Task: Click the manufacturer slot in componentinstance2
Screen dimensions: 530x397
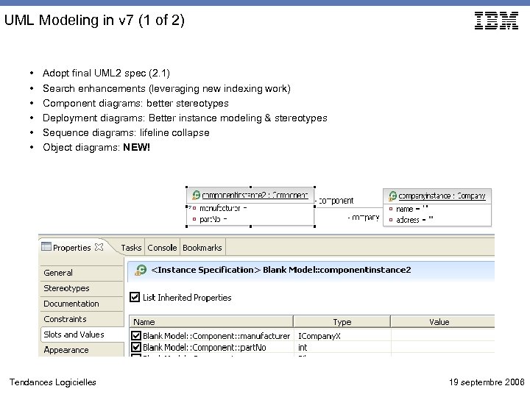Action: point(223,208)
